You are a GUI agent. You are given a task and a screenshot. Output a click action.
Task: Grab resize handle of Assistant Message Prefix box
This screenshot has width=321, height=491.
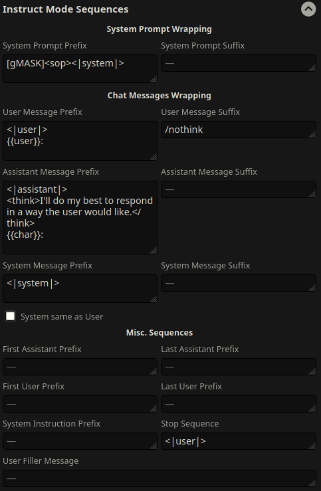pos(154,250)
